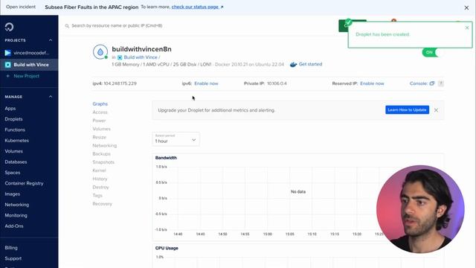This screenshot has width=476, height=268.
Task: Dismiss the upgrade Droplet metrics banner
Action: pyautogui.click(x=436, y=110)
